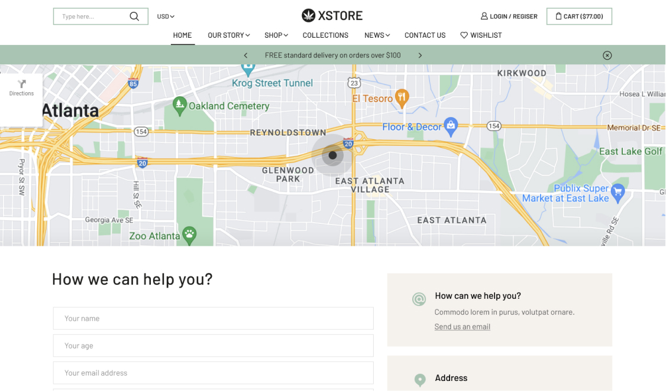Click the Zoo Atlanta map marker

[189, 233]
